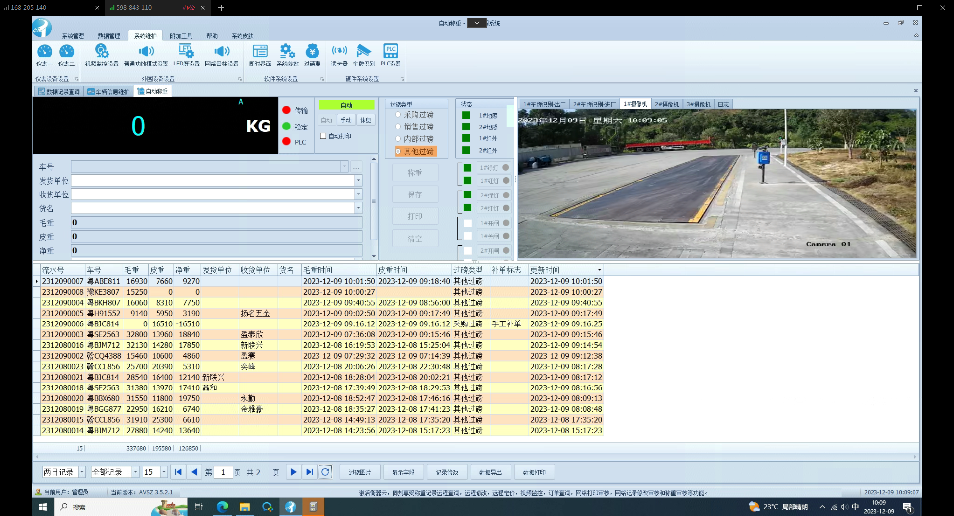The image size is (954, 516).
Task: Open 网络音柱设置 network speaker settings
Action: click(x=222, y=55)
